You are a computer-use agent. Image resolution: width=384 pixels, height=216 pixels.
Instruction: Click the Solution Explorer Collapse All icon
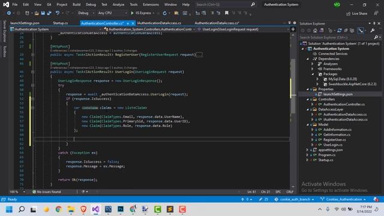346,31
